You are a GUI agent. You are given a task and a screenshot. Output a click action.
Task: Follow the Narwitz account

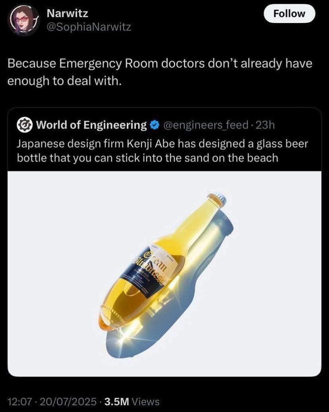pos(289,14)
